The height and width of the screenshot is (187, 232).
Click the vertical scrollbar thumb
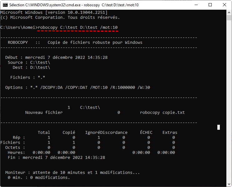[229, 18]
